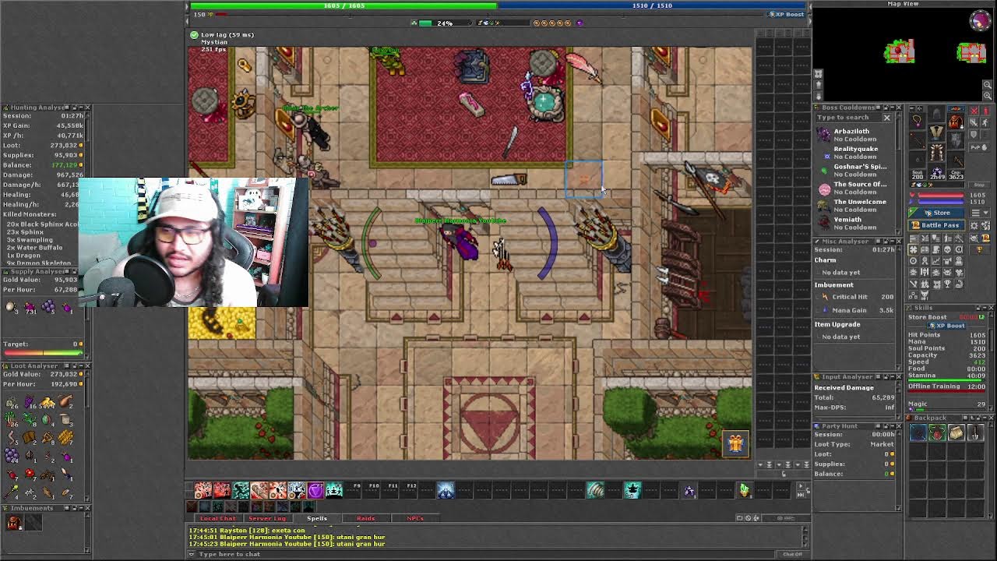Viewport: 997px width, 561px height.
Task: Click the blue mana bar at top
Action: pyautogui.click(x=653, y=5)
